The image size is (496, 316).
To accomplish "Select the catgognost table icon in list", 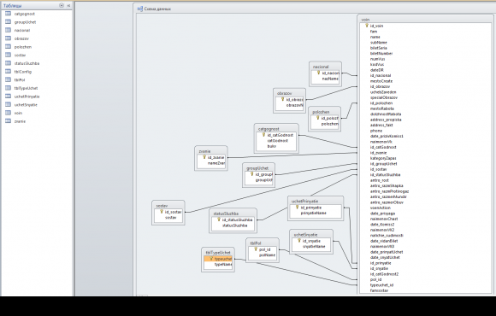I will 9,14.
